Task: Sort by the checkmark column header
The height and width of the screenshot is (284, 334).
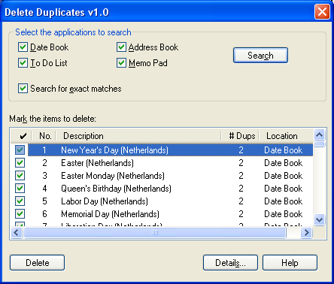Action: [x=22, y=136]
